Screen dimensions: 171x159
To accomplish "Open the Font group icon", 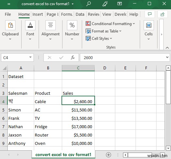I will (30, 25).
